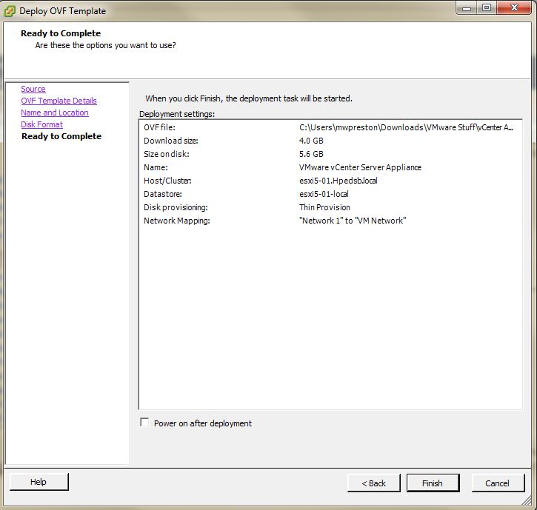Maximize the Deploy OVF Template window

point(487,8)
